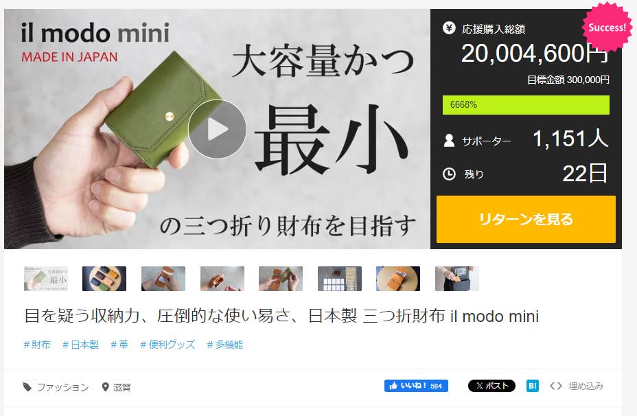Select the card layout grid thumbnail
The width and height of the screenshot is (637, 416).
[340, 279]
